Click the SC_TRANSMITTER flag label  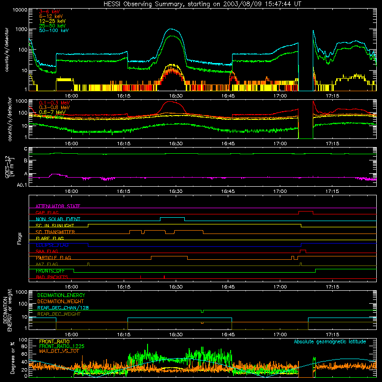(x=55, y=232)
